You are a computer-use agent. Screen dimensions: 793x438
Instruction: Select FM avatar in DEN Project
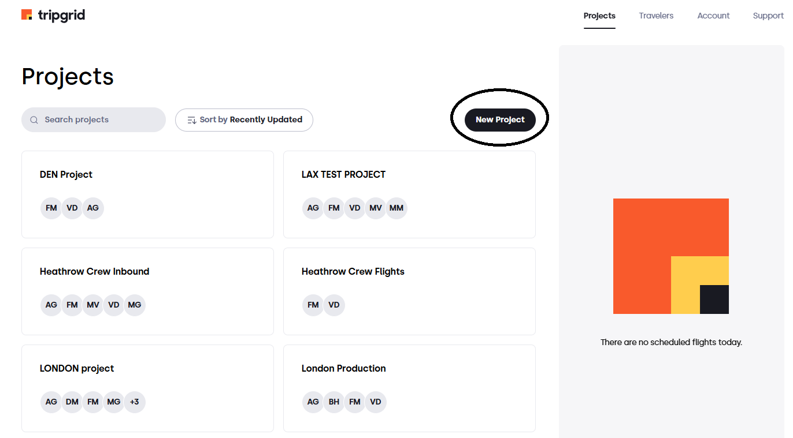[x=51, y=208]
